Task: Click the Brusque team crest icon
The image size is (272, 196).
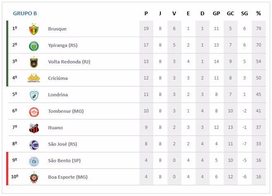Action: coord(33,29)
